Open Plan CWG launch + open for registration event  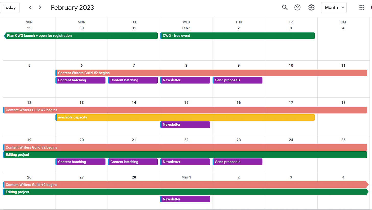(81, 36)
